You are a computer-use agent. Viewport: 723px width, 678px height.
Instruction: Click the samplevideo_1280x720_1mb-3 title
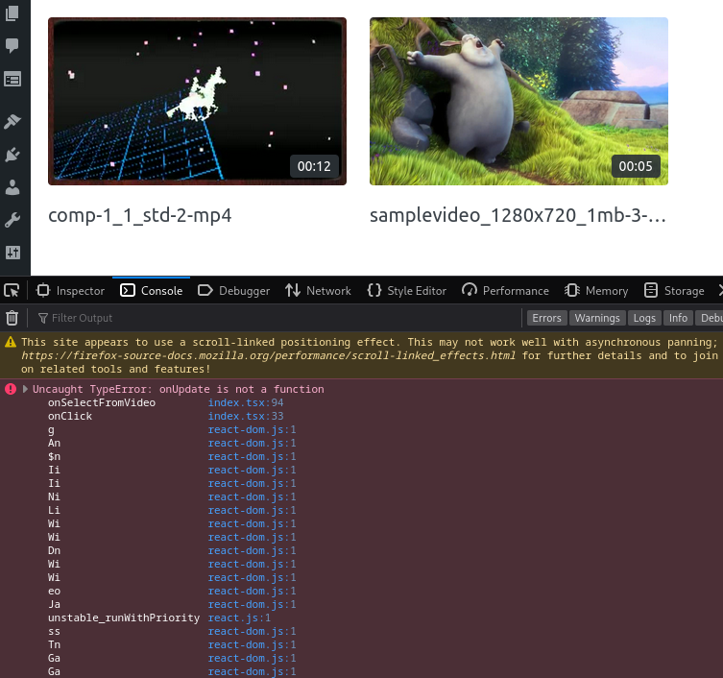point(518,215)
